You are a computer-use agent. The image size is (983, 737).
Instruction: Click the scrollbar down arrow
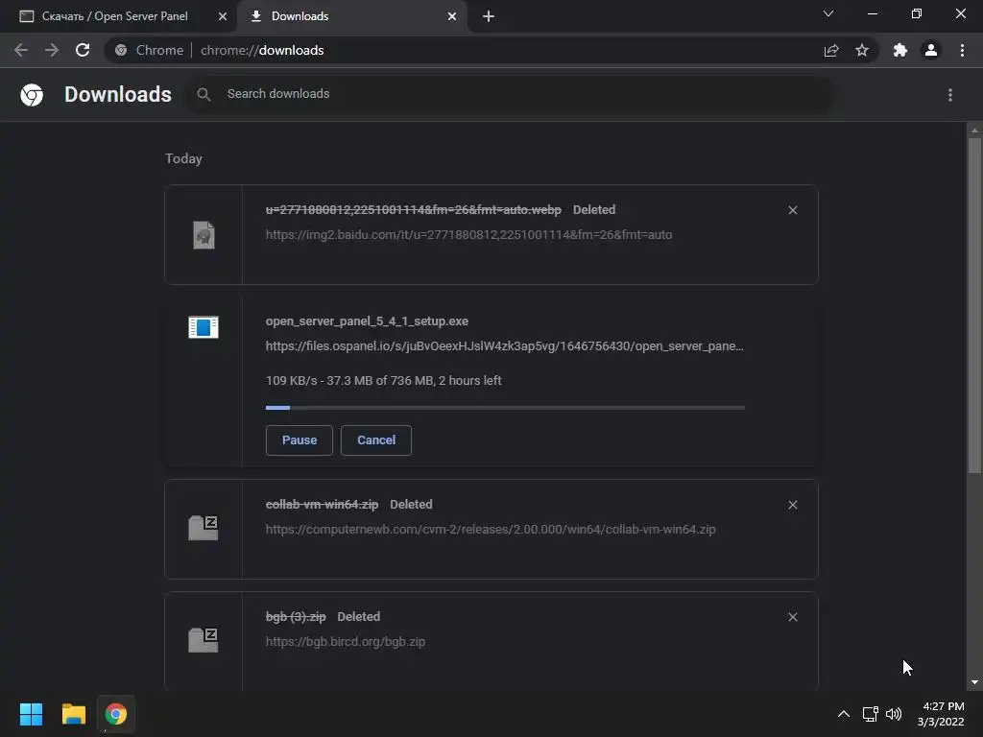tap(974, 682)
